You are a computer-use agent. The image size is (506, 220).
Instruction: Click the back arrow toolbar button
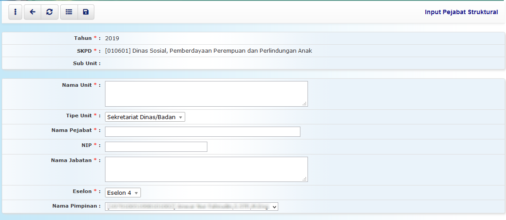coord(32,12)
